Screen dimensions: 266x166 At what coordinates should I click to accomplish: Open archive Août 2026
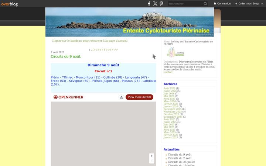click(x=169, y=89)
